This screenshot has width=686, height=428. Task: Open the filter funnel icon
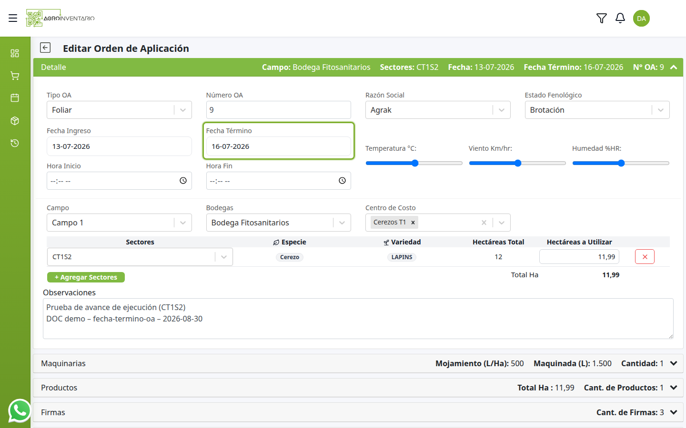pyautogui.click(x=602, y=18)
